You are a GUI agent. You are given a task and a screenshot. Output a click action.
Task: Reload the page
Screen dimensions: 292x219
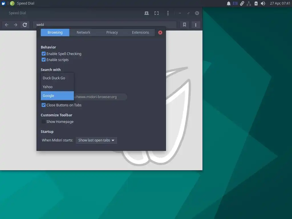coord(25,25)
